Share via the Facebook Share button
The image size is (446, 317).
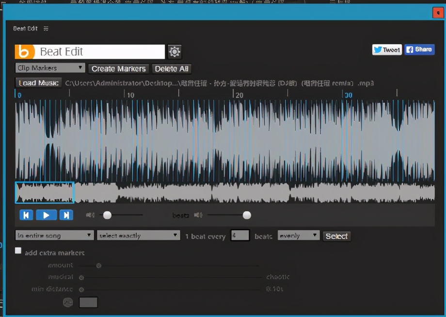click(419, 49)
